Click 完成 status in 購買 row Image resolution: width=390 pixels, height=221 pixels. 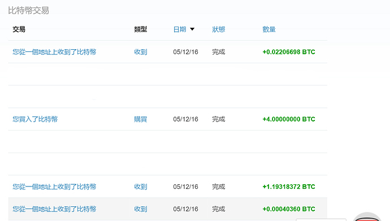coord(219,119)
